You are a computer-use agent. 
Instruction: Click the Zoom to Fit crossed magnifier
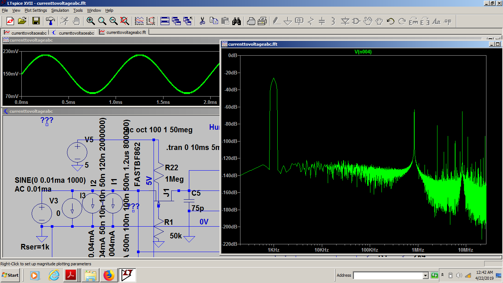[125, 21]
